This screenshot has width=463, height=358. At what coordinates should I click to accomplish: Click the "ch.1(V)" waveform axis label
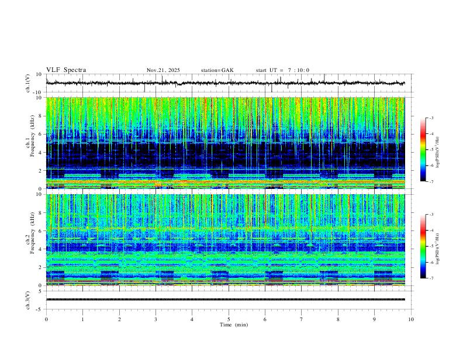tap(28, 83)
